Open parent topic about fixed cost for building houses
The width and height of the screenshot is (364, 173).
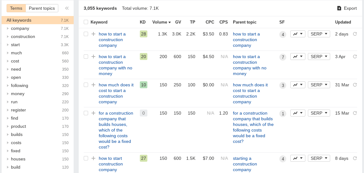(253, 127)
